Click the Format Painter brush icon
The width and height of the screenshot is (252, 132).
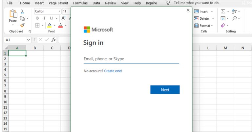(22, 25)
